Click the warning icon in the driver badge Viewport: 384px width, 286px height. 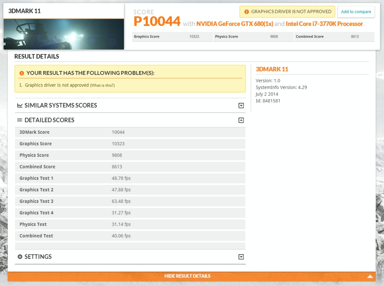point(247,12)
